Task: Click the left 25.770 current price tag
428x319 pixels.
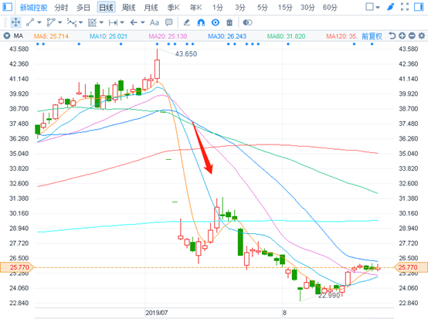Action: pyautogui.click(x=17, y=267)
